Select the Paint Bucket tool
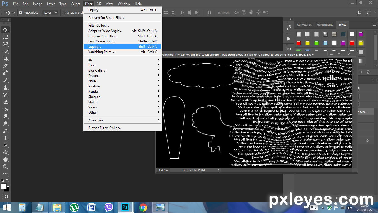The width and height of the screenshot is (378, 213). click(5, 109)
